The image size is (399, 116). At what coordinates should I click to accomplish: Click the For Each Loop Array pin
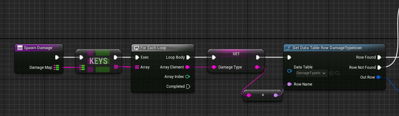pyautogui.click(x=137, y=67)
